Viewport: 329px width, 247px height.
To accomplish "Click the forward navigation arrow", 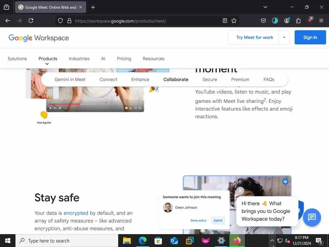I will point(19,21).
